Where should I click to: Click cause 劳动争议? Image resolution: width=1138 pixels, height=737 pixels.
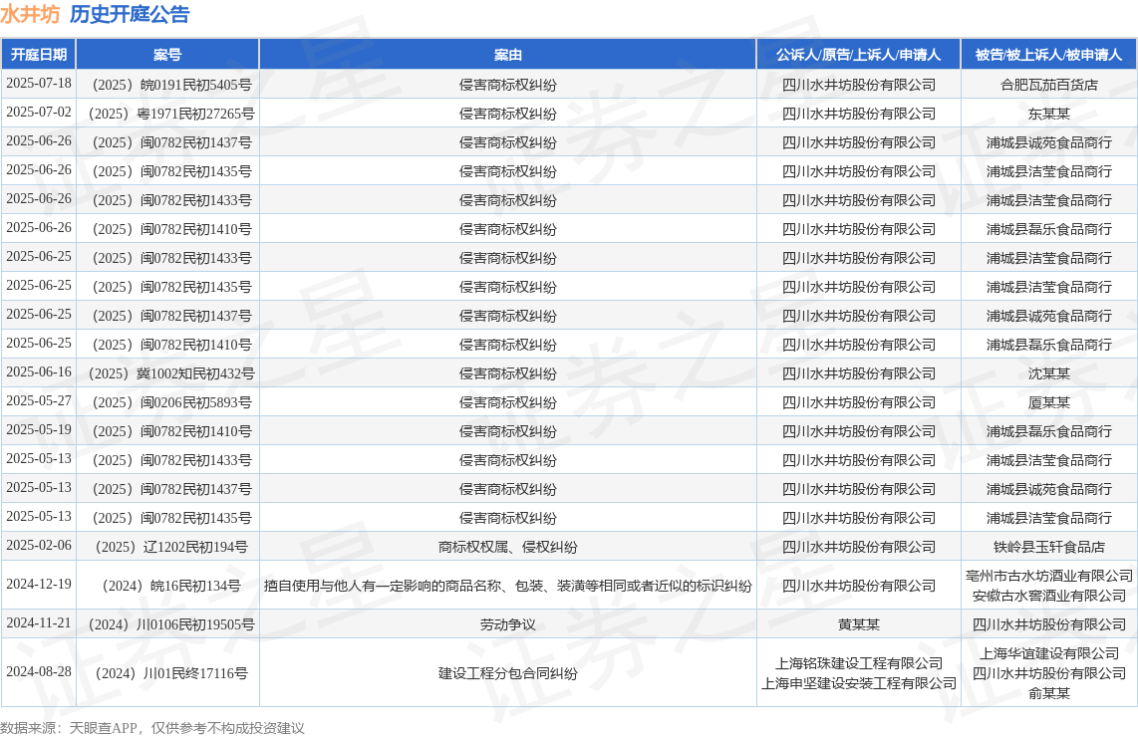tap(508, 624)
